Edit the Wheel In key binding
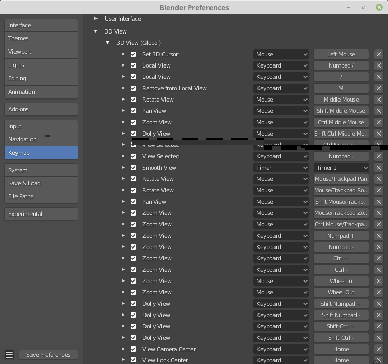Image resolution: width=388 pixels, height=364 pixels. [x=341, y=281]
